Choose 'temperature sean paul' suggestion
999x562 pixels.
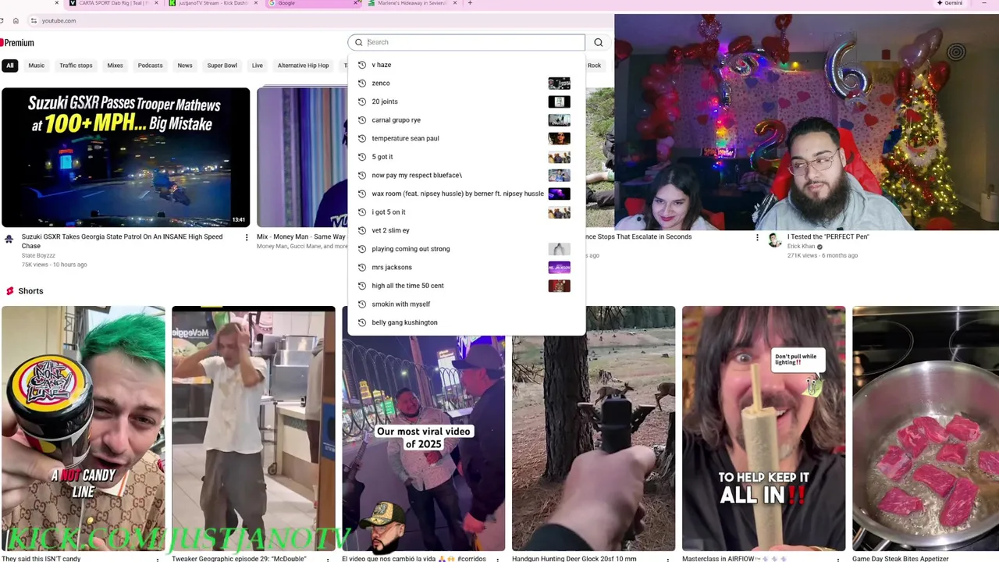click(466, 138)
